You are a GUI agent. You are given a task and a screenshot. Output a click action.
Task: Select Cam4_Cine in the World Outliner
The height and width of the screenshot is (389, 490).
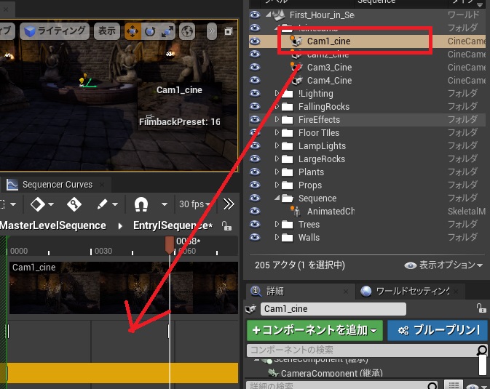click(329, 81)
